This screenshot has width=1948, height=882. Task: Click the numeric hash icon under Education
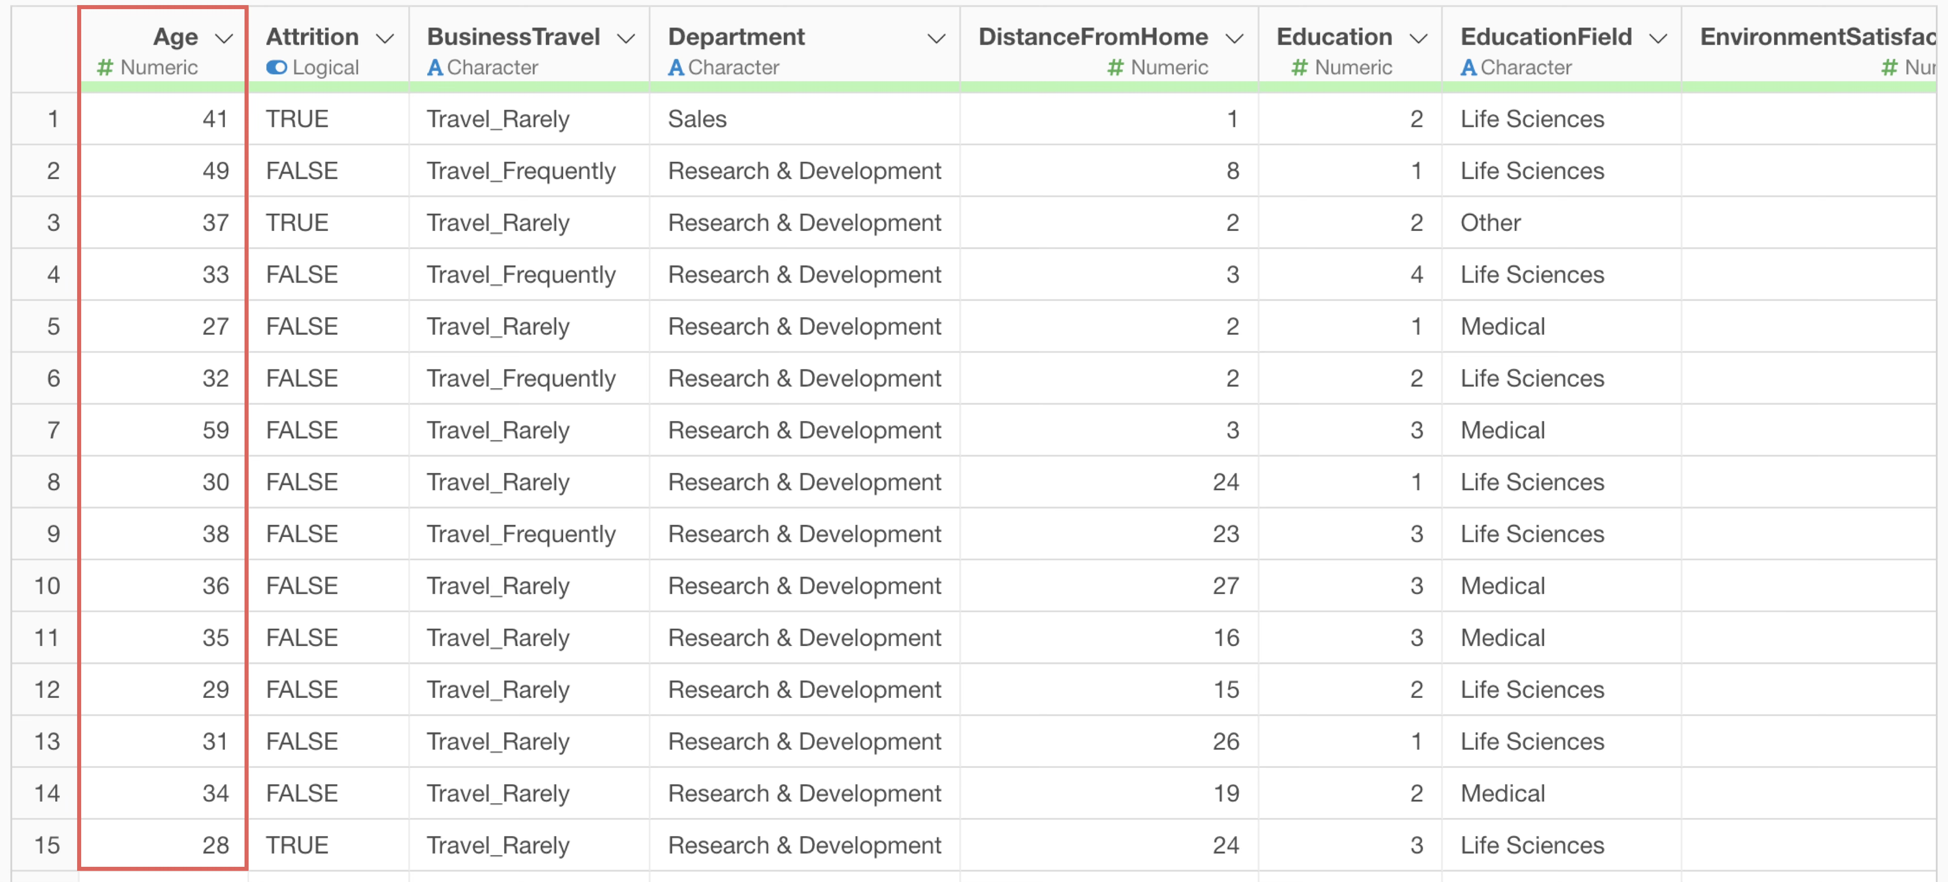coord(1299,68)
